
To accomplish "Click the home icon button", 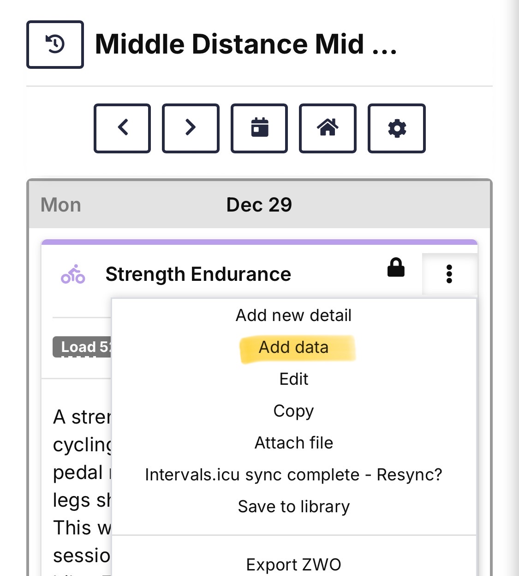I will pos(328,128).
